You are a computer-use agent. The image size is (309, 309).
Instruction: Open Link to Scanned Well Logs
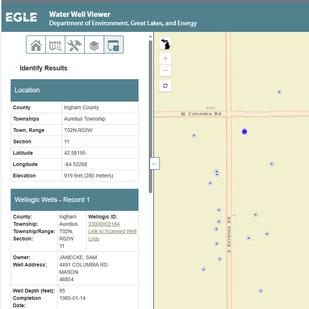(112, 235)
